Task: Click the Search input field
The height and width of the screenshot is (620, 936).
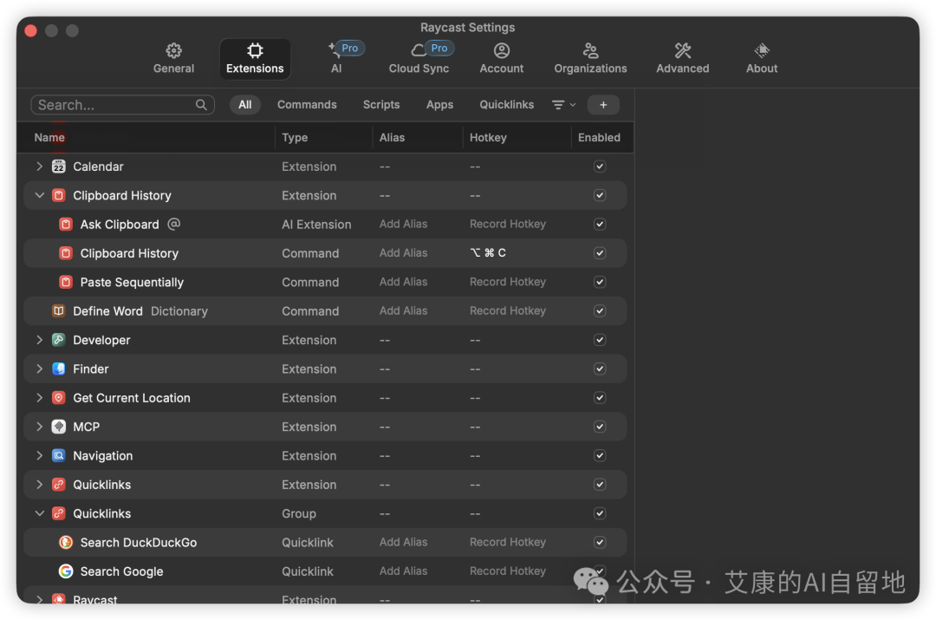Action: (x=114, y=105)
